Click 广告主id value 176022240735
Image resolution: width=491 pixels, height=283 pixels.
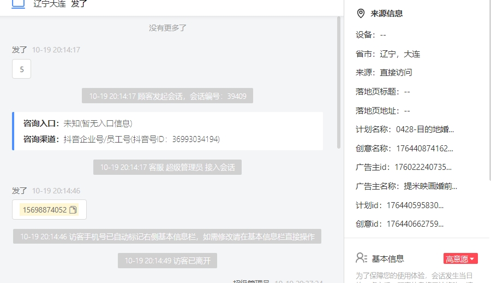(423, 167)
